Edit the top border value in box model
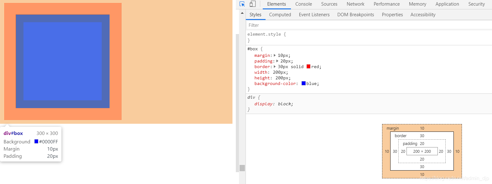492x184 pixels. (x=422, y=136)
